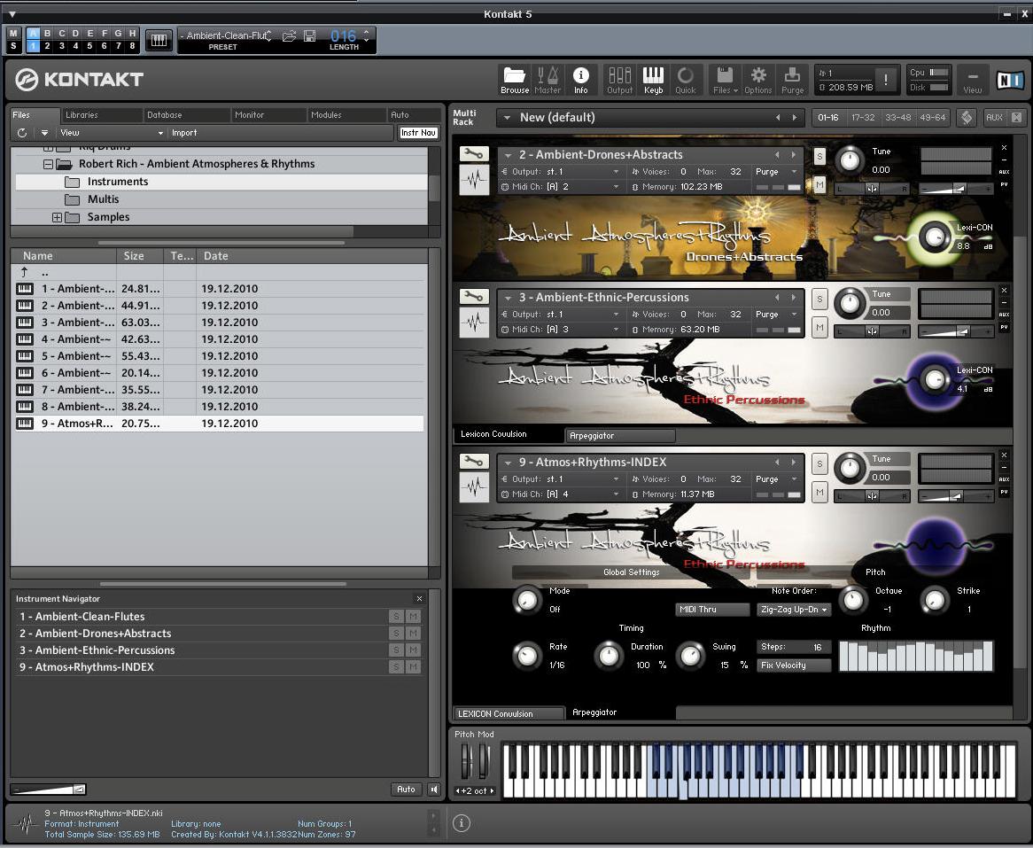Screen dimensions: 1033x848
Task: Mute the Atmos+Rhythms-INDEX instrument
Action: pyautogui.click(x=819, y=492)
